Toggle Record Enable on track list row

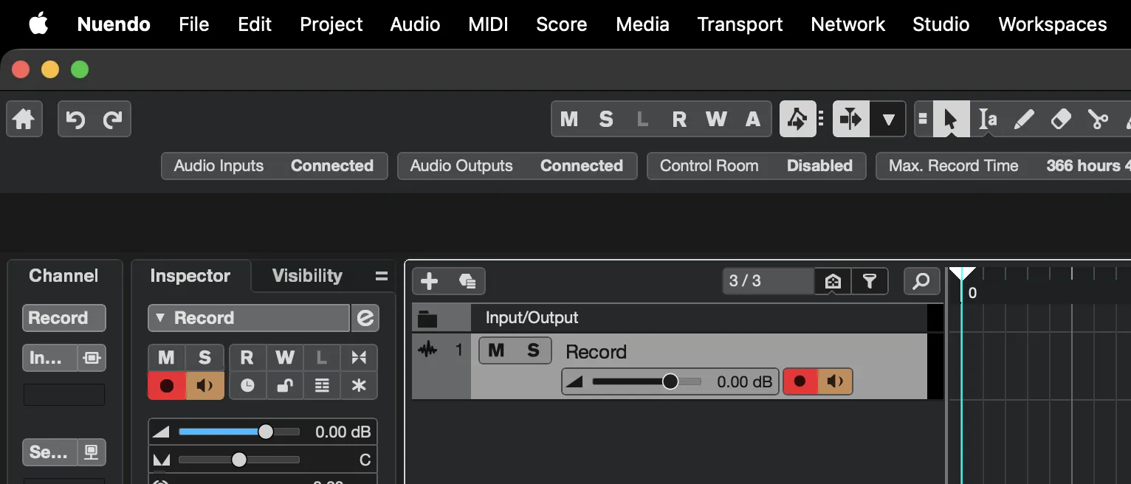click(800, 381)
